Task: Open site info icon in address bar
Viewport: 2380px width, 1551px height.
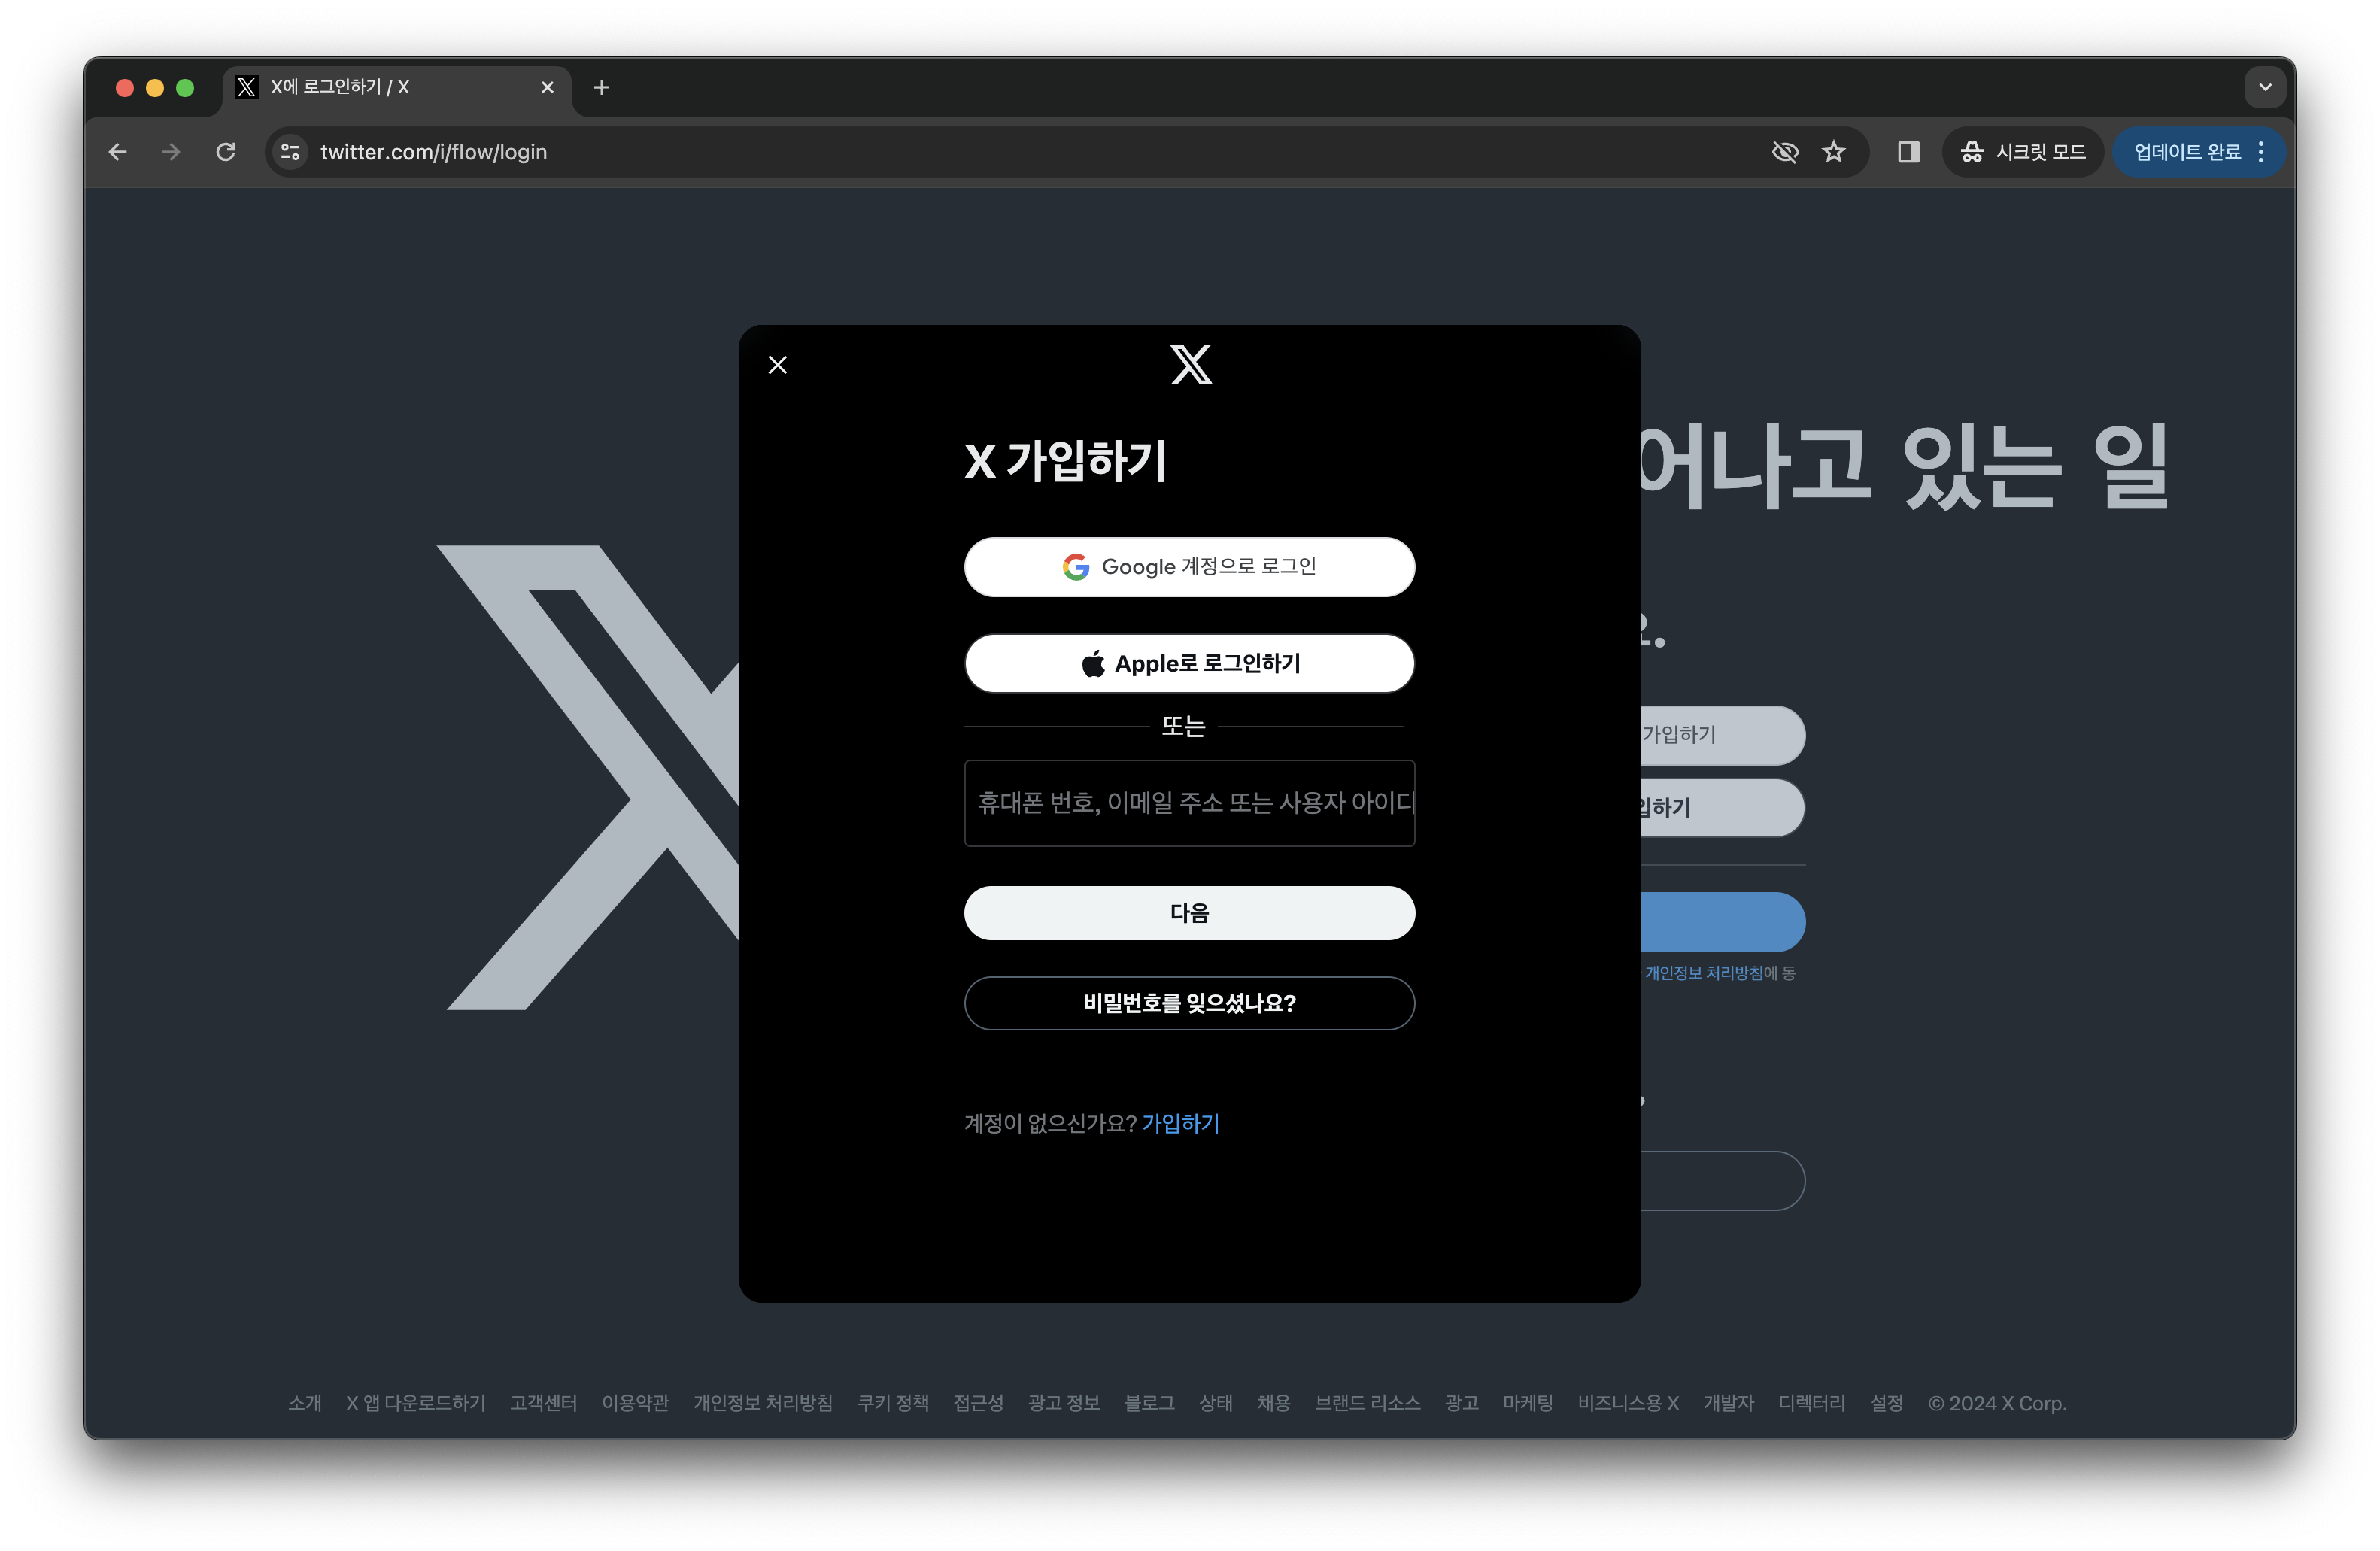Action: click(290, 152)
